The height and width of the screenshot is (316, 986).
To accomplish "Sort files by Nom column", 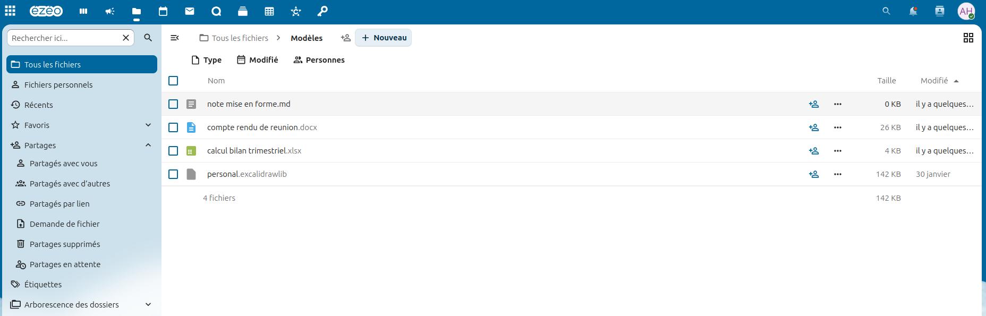I will [216, 81].
